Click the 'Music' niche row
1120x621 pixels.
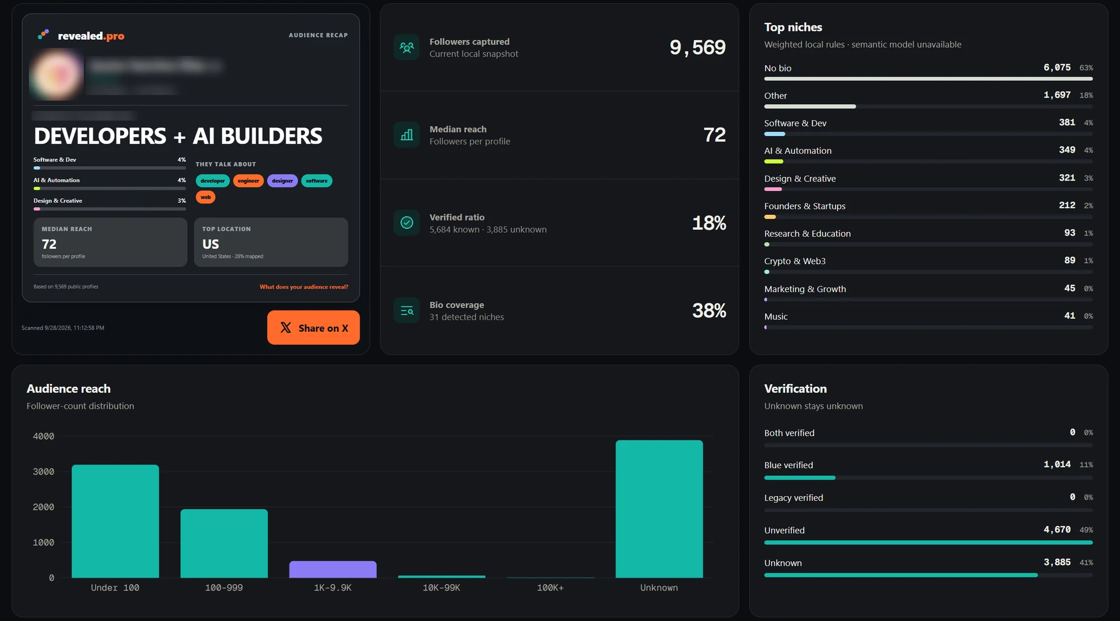tap(928, 321)
